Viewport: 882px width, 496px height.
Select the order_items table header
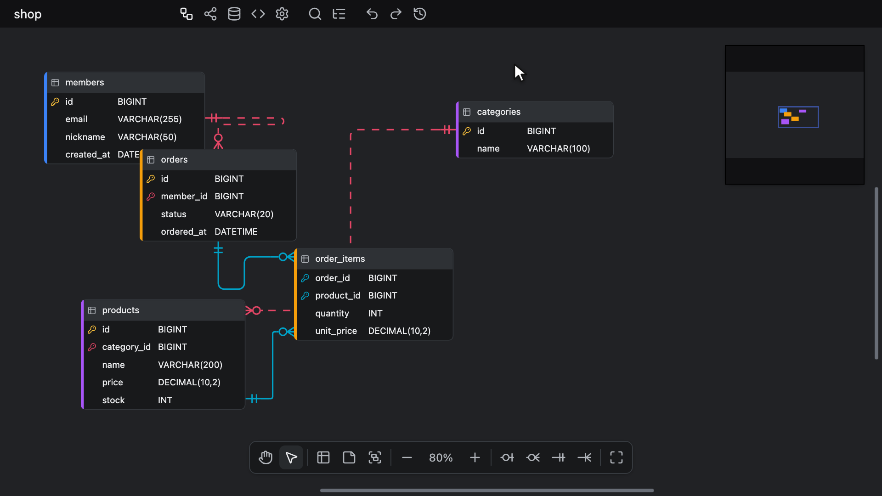point(374,259)
